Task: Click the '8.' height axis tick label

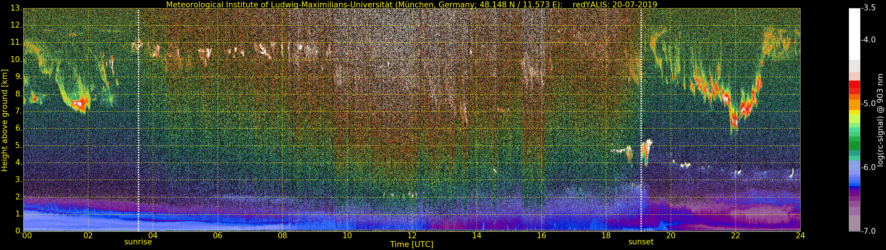Action: click(x=18, y=94)
